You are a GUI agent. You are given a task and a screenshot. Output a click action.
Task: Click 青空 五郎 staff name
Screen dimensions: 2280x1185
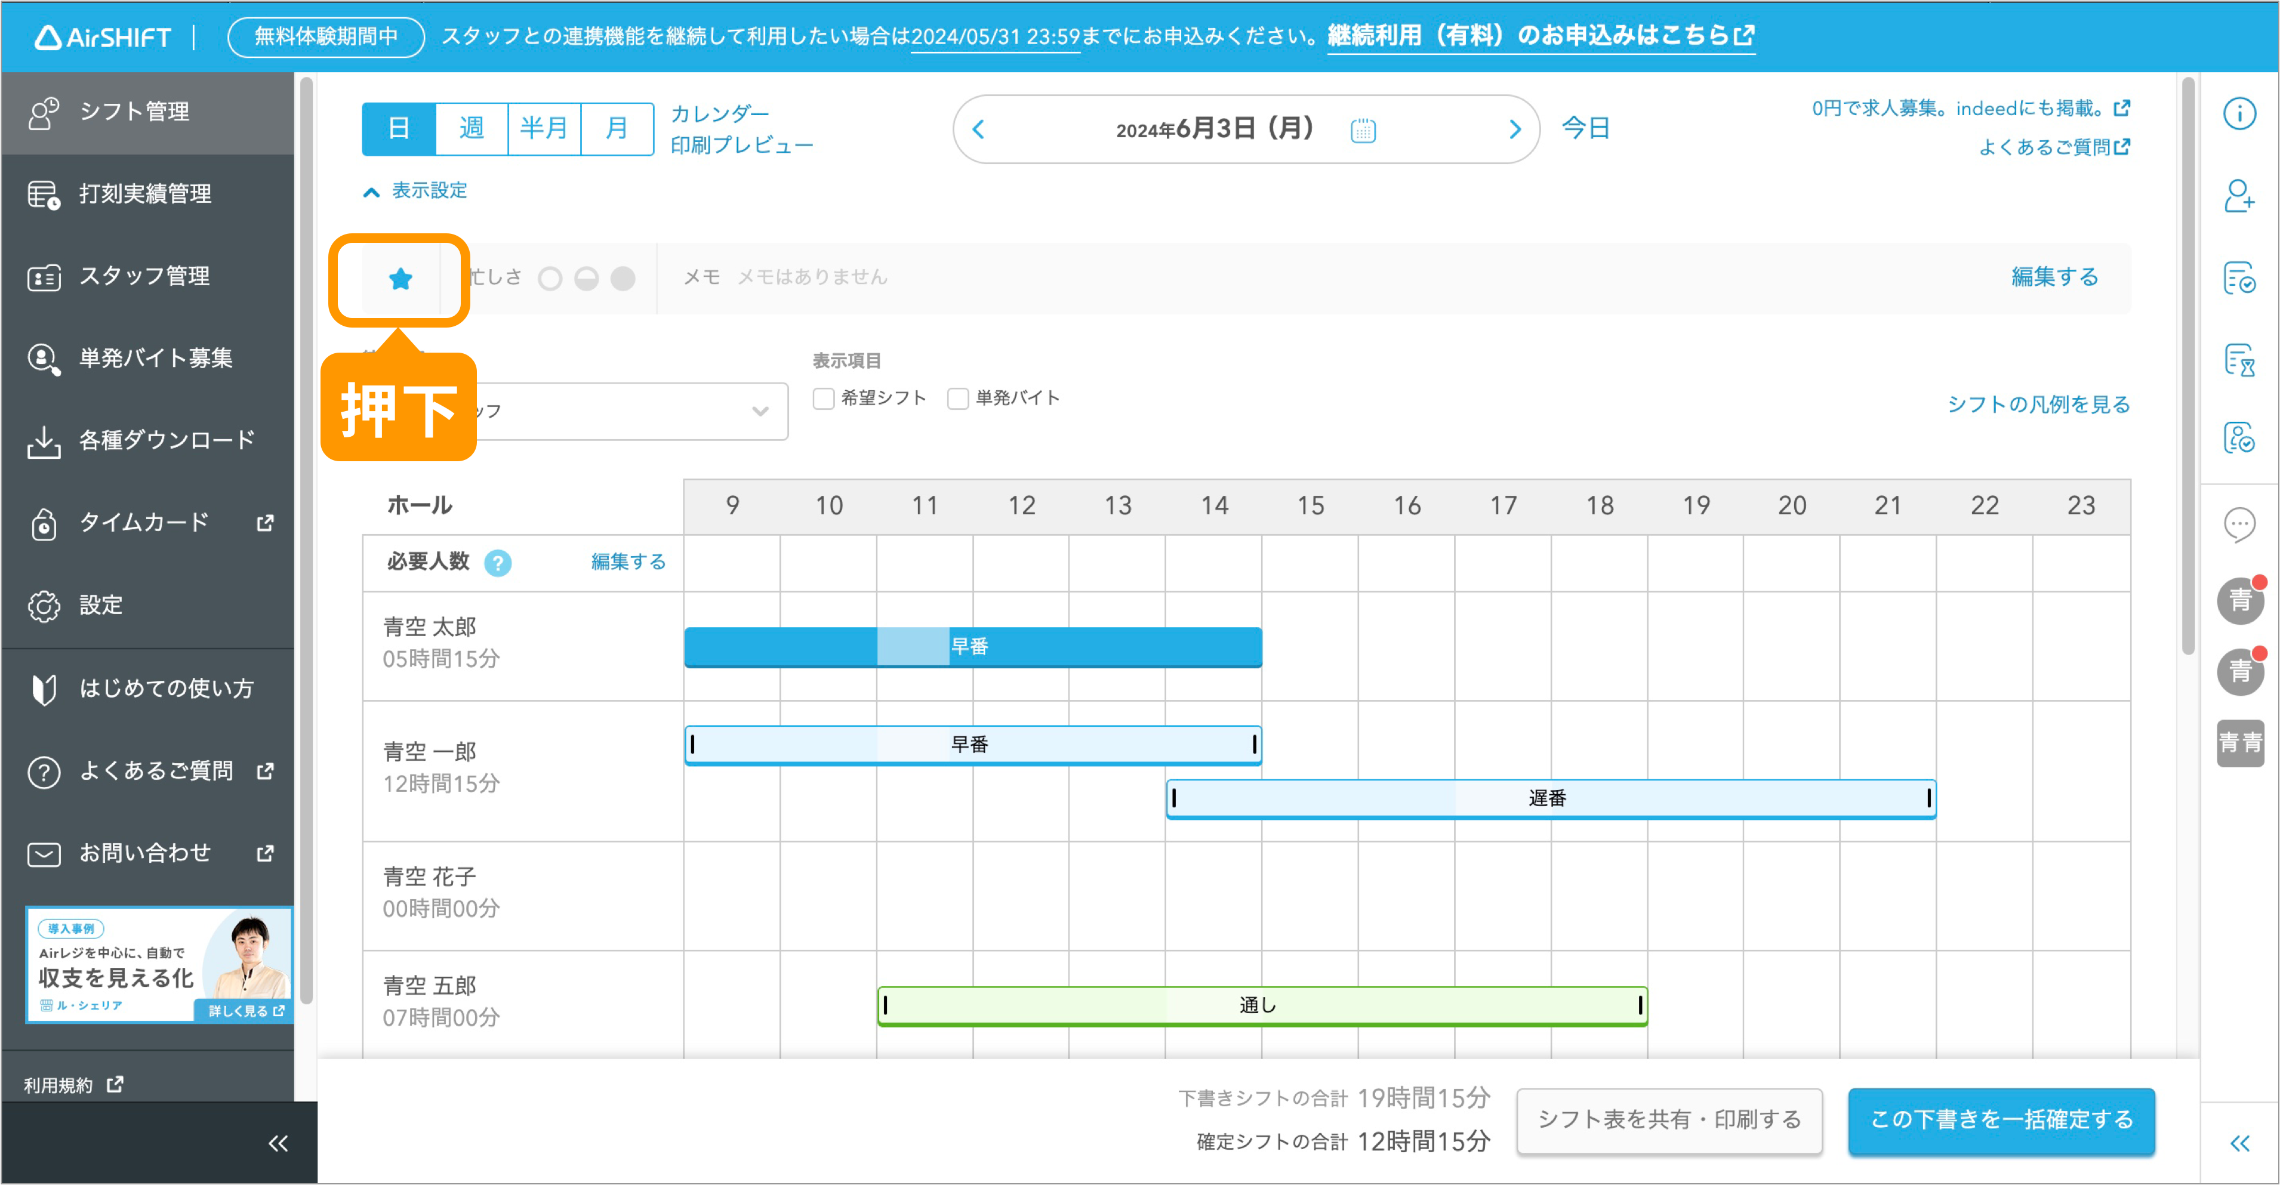[x=430, y=986]
